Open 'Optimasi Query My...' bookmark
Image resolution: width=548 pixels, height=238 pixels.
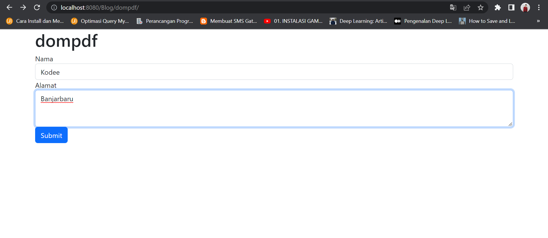100,21
